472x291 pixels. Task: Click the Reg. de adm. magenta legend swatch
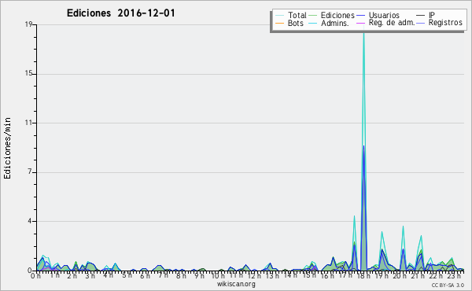360,23
